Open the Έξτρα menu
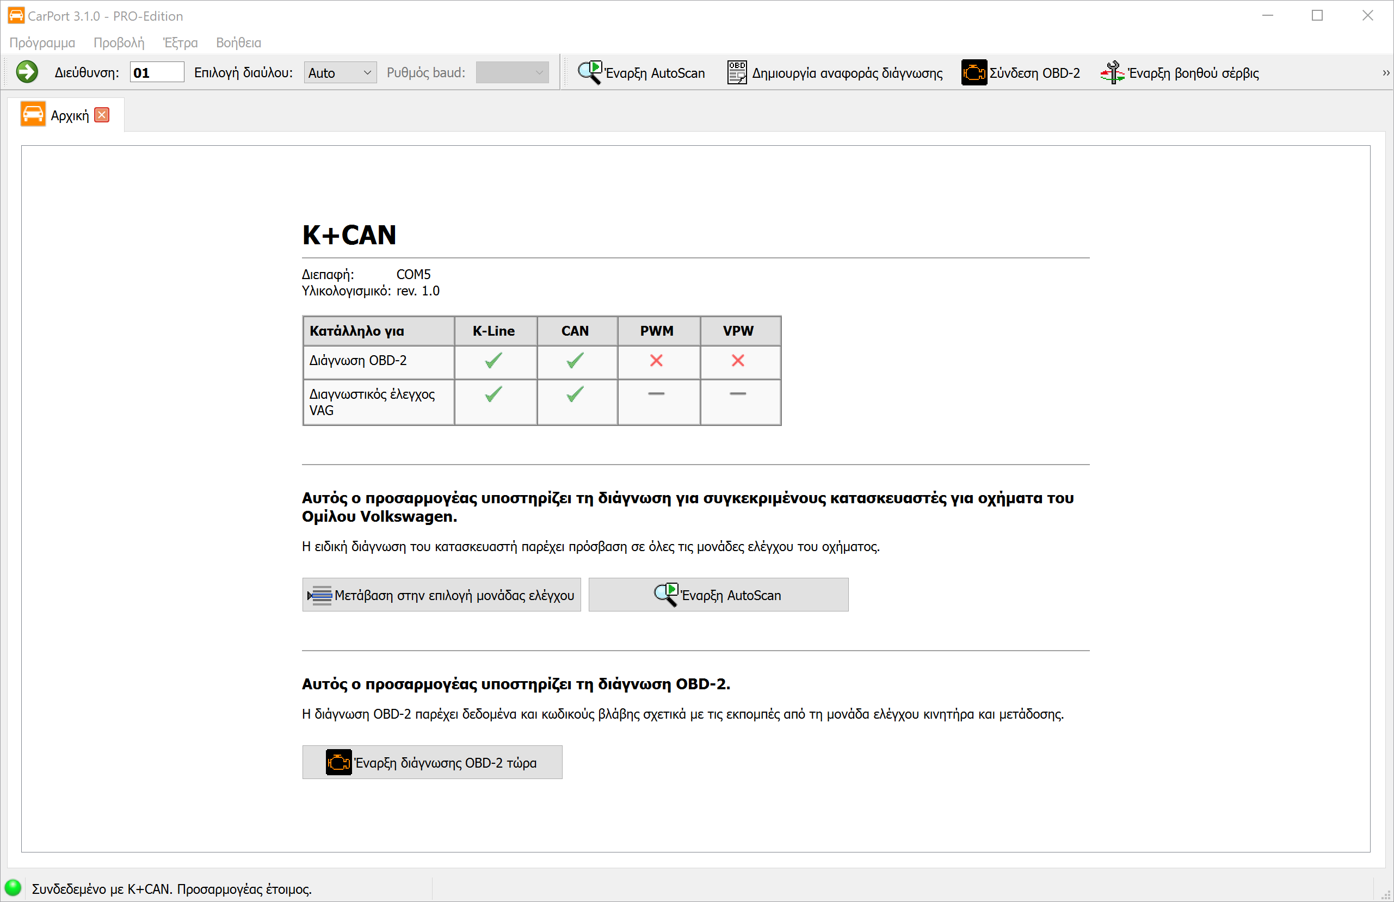Image resolution: width=1394 pixels, height=902 pixels. coord(180,43)
